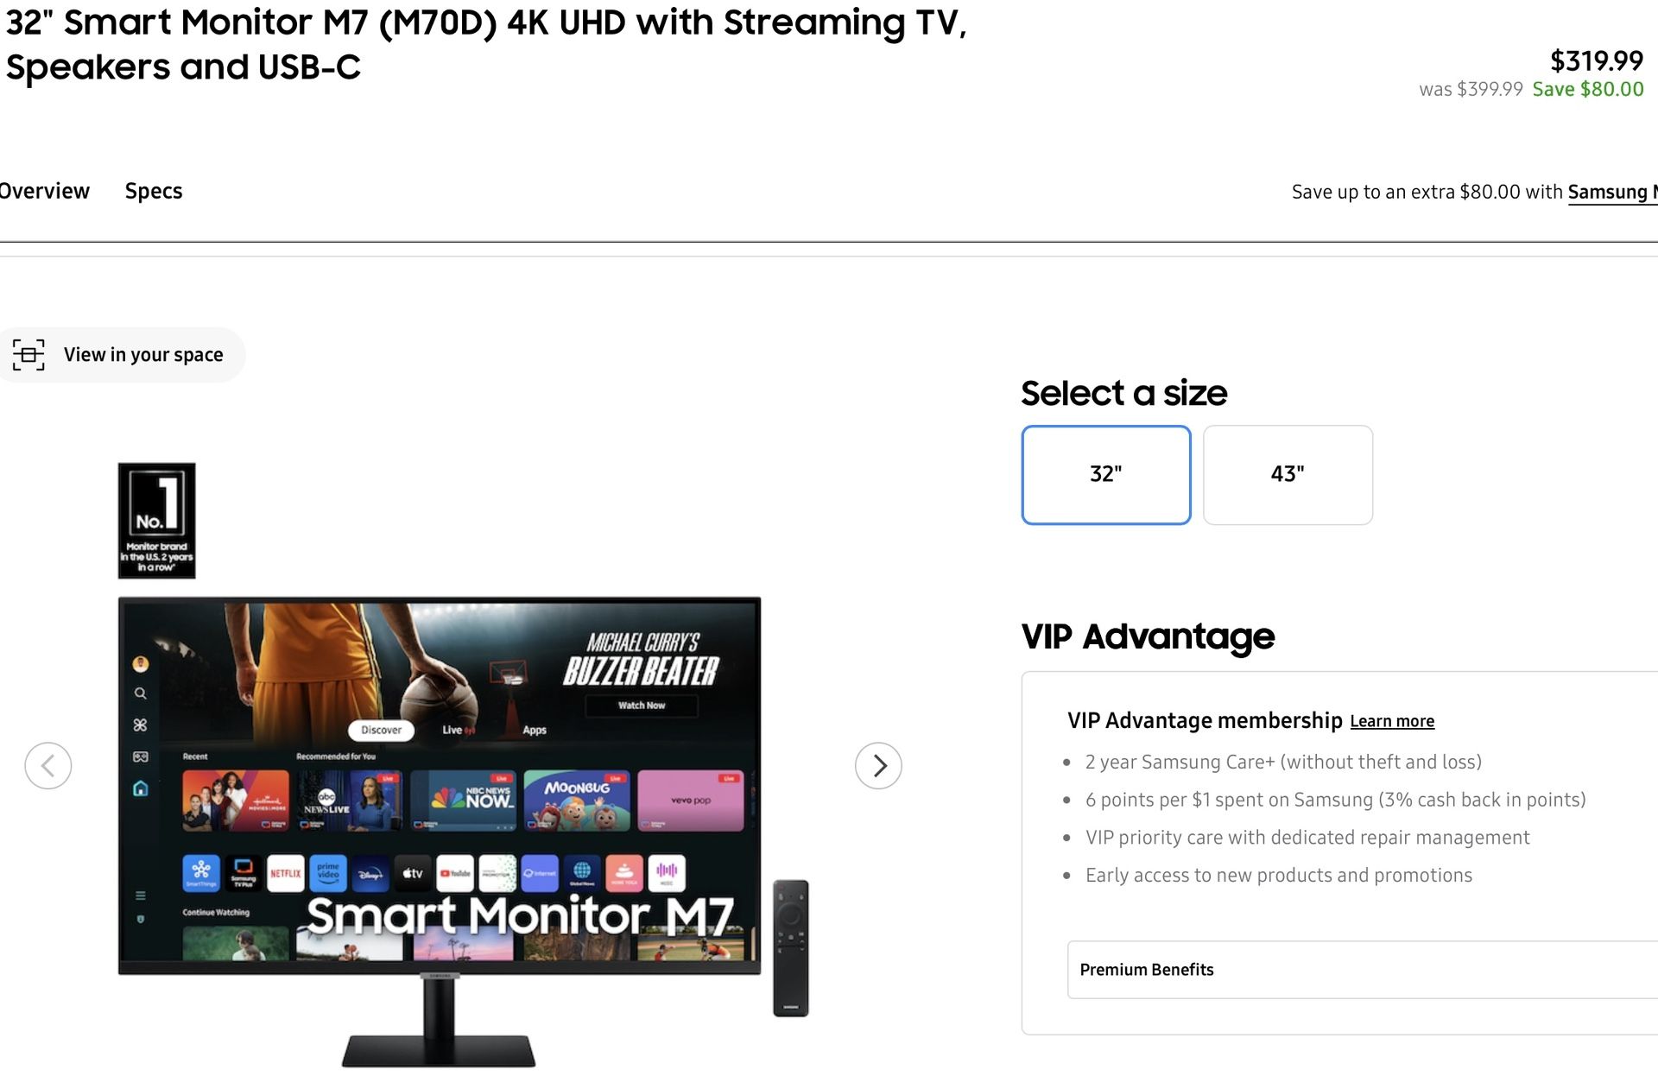The image size is (1658, 1076).
Task: Click the Smart Monitor M7 product image
Action: tap(440, 832)
